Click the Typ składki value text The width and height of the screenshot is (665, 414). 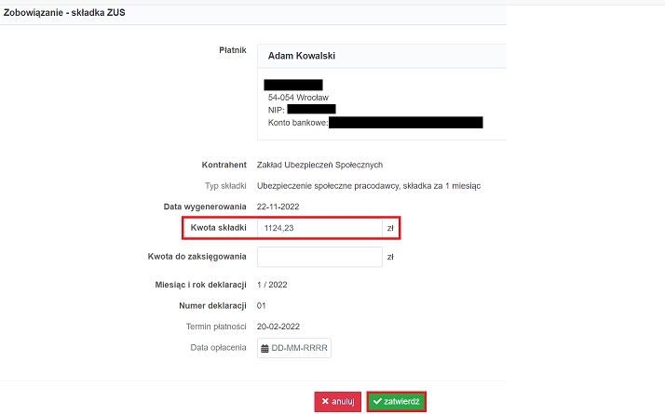pyautogui.click(x=369, y=186)
